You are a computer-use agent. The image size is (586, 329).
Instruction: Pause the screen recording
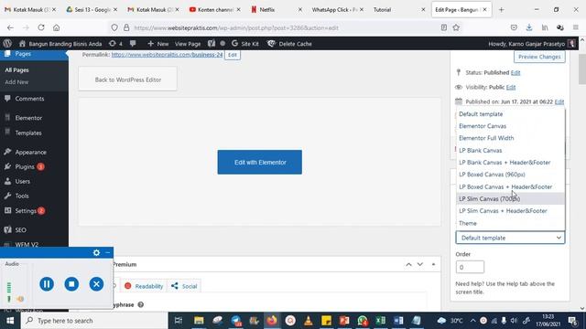(47, 284)
